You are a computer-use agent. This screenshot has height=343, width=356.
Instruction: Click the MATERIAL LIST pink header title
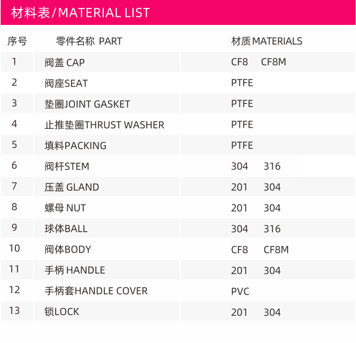point(81,13)
